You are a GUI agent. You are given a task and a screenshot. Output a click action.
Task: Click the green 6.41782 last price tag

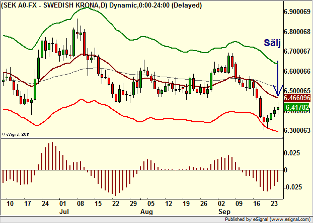297,107
